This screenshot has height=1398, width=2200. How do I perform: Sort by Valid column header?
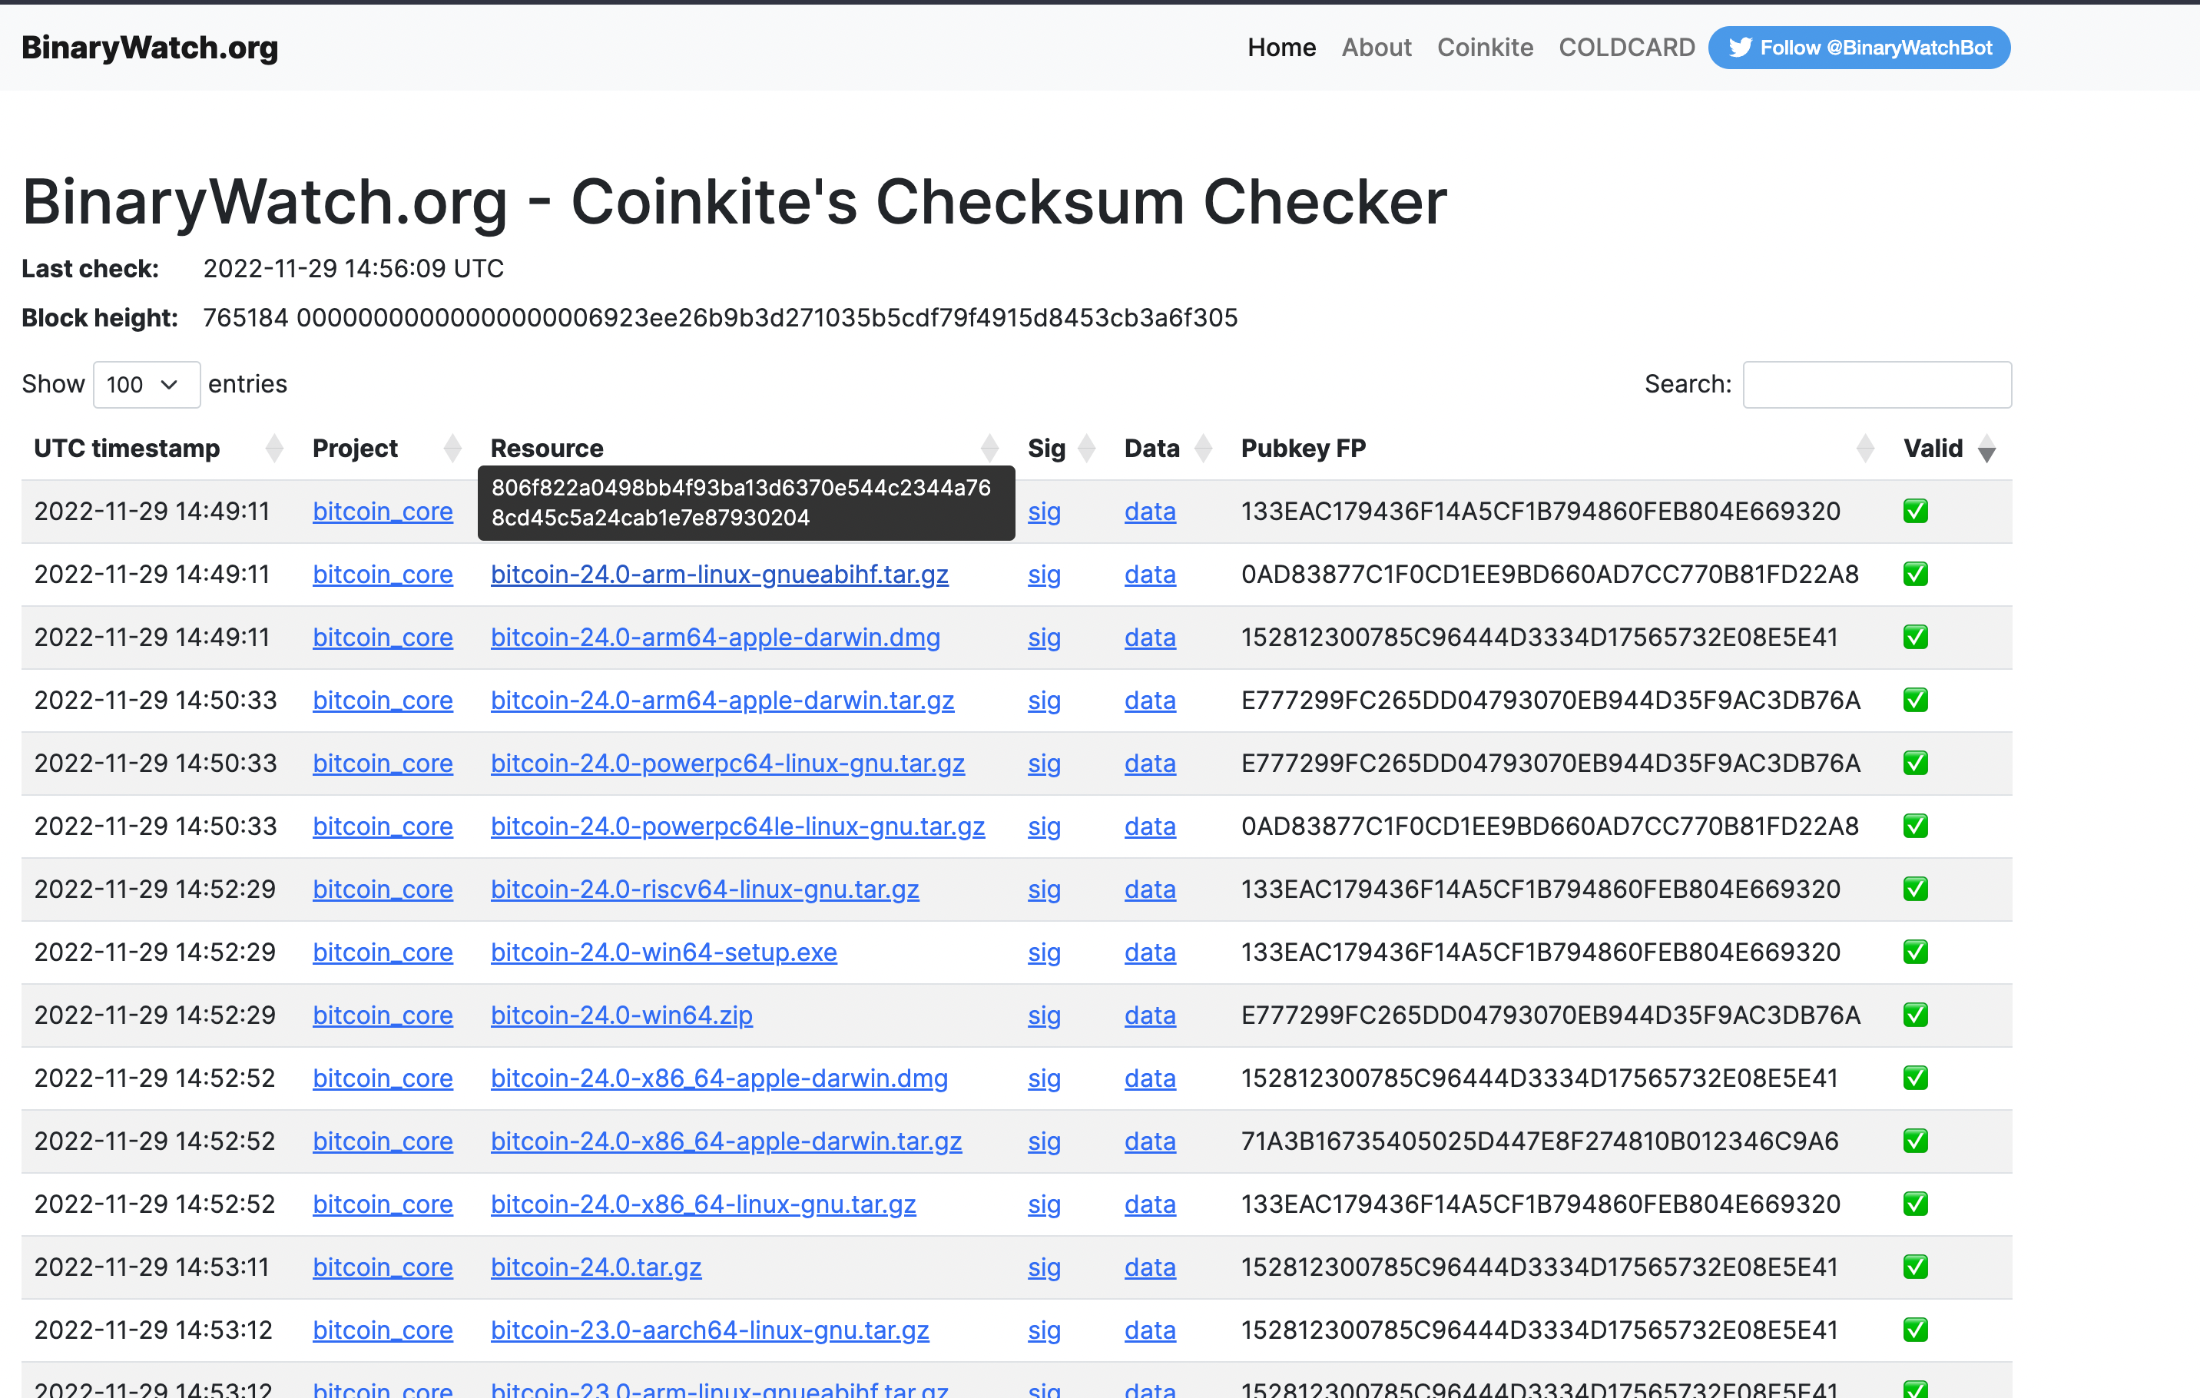tap(1950, 449)
